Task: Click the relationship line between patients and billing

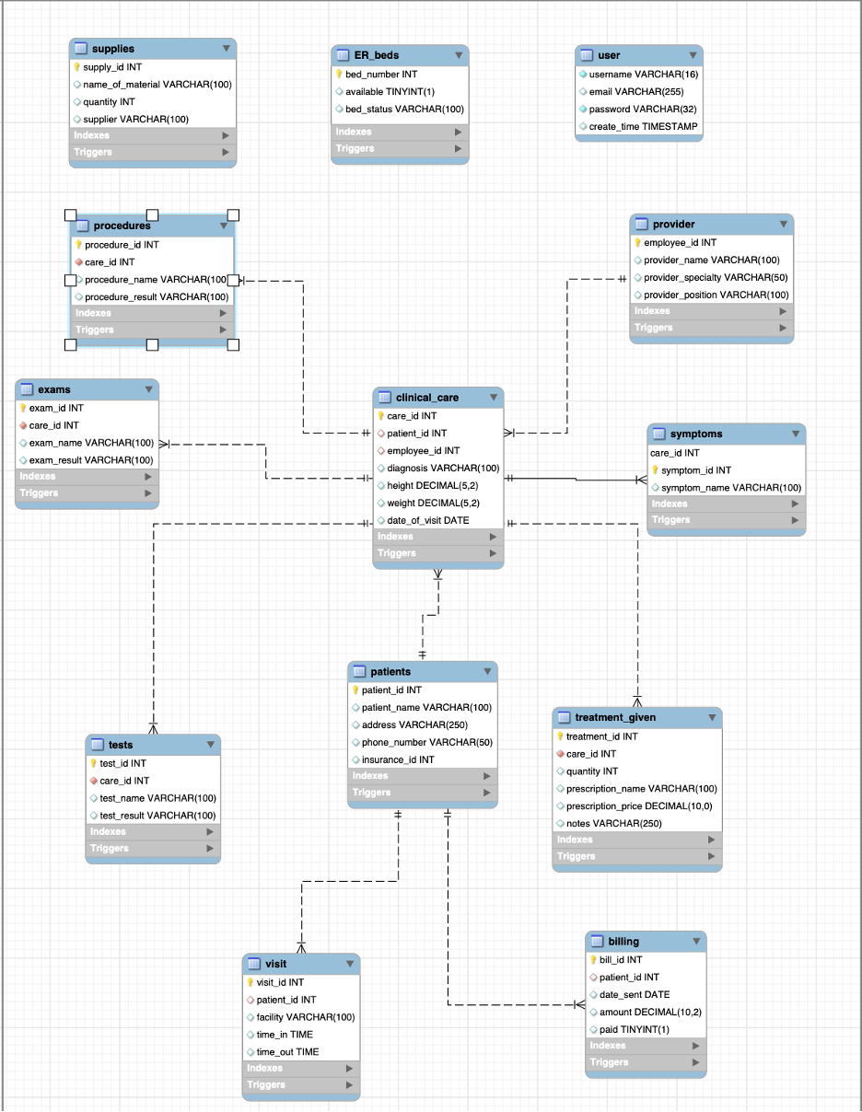Action: (x=448, y=921)
